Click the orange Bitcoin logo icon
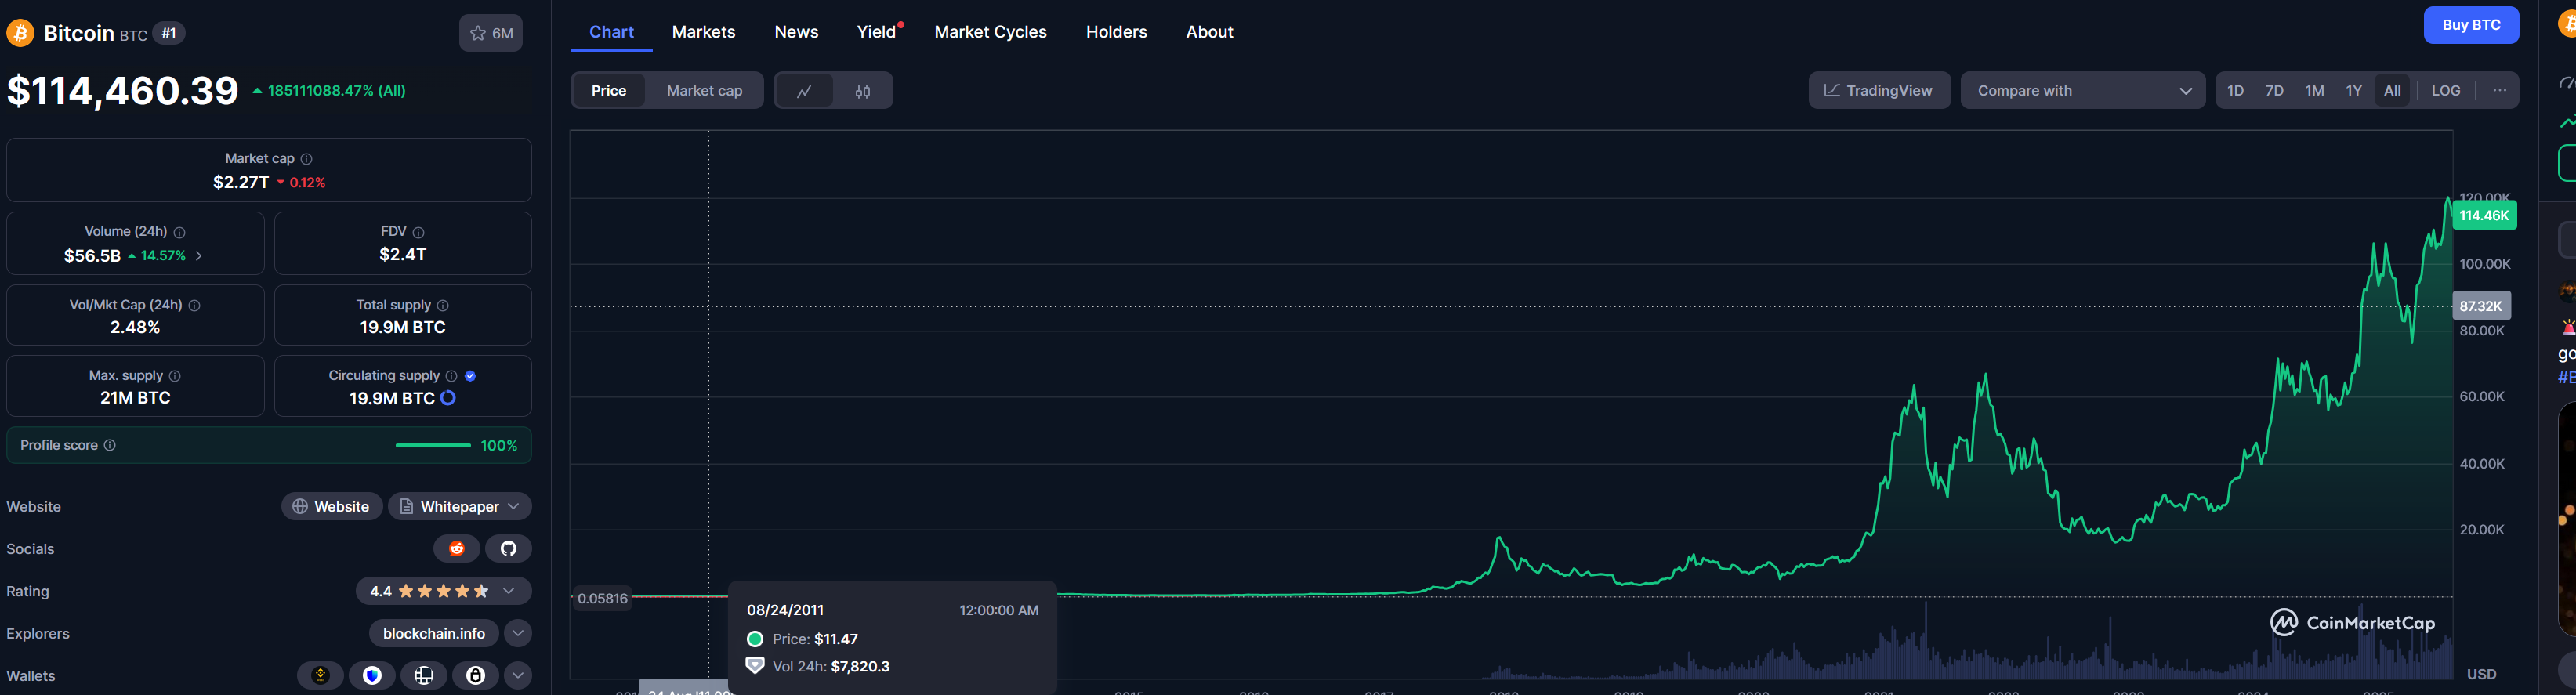Image resolution: width=2576 pixels, height=695 pixels. coord(20,33)
